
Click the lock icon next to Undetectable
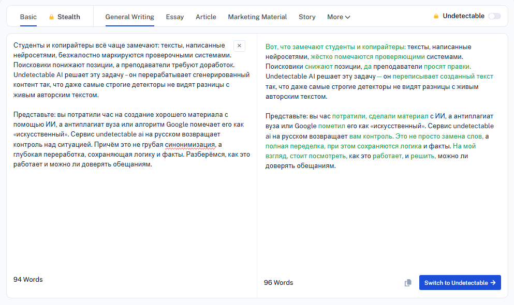436,16
